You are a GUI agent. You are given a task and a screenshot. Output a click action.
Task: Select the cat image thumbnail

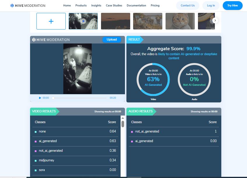(180, 21)
